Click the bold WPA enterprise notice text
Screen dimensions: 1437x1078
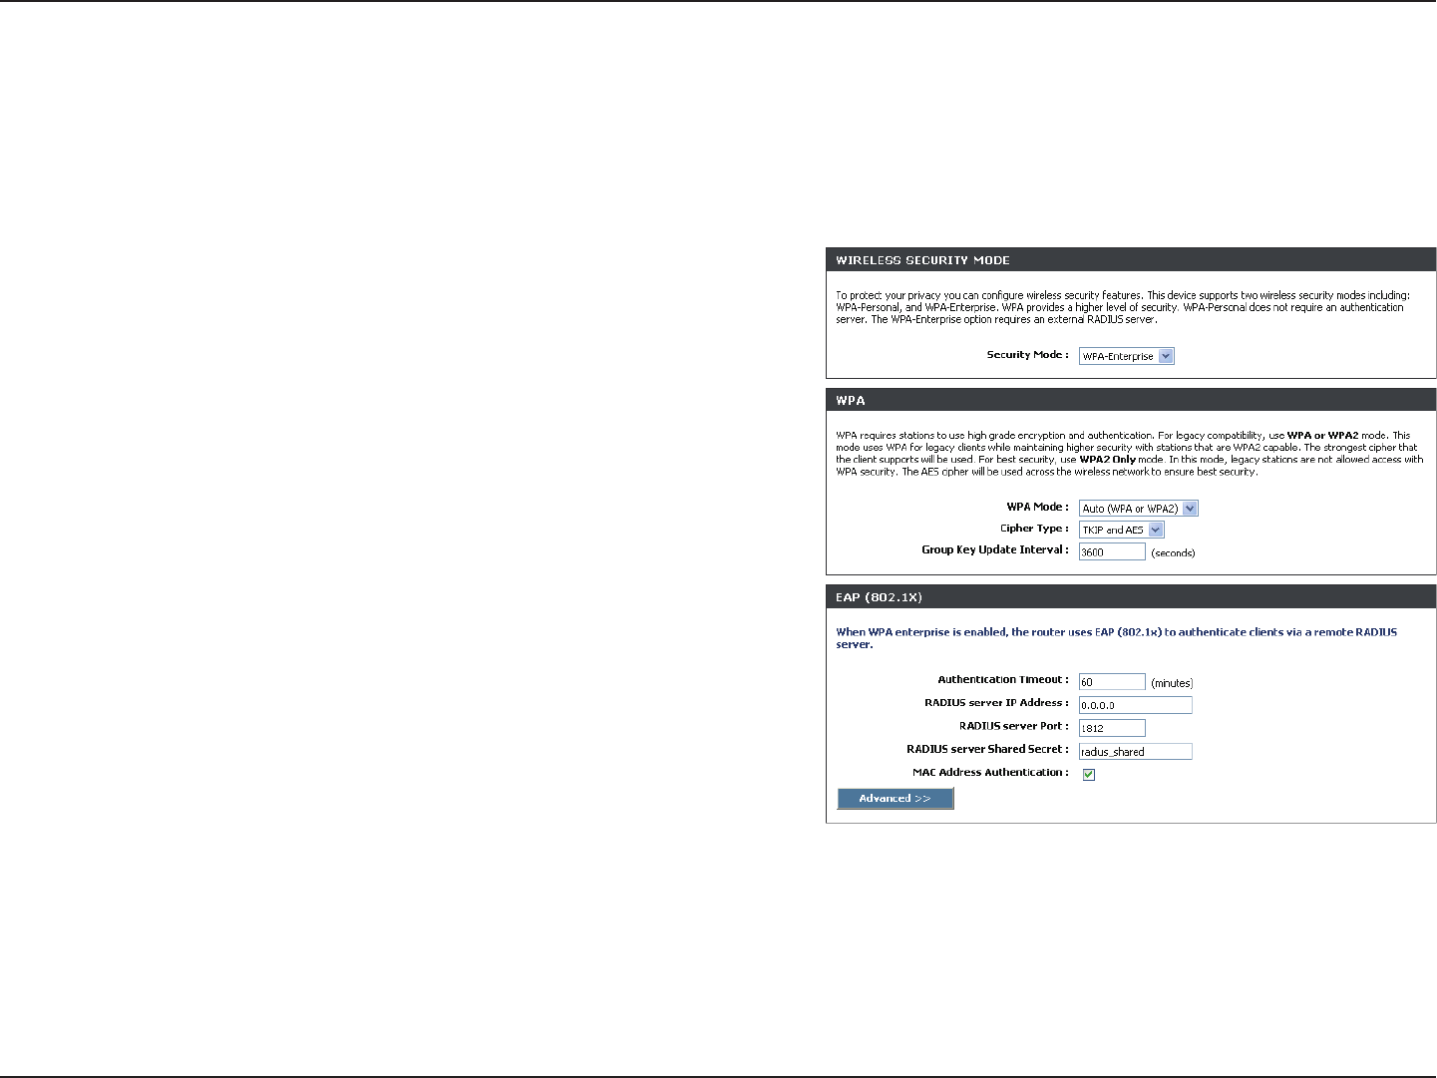pos(1116,638)
